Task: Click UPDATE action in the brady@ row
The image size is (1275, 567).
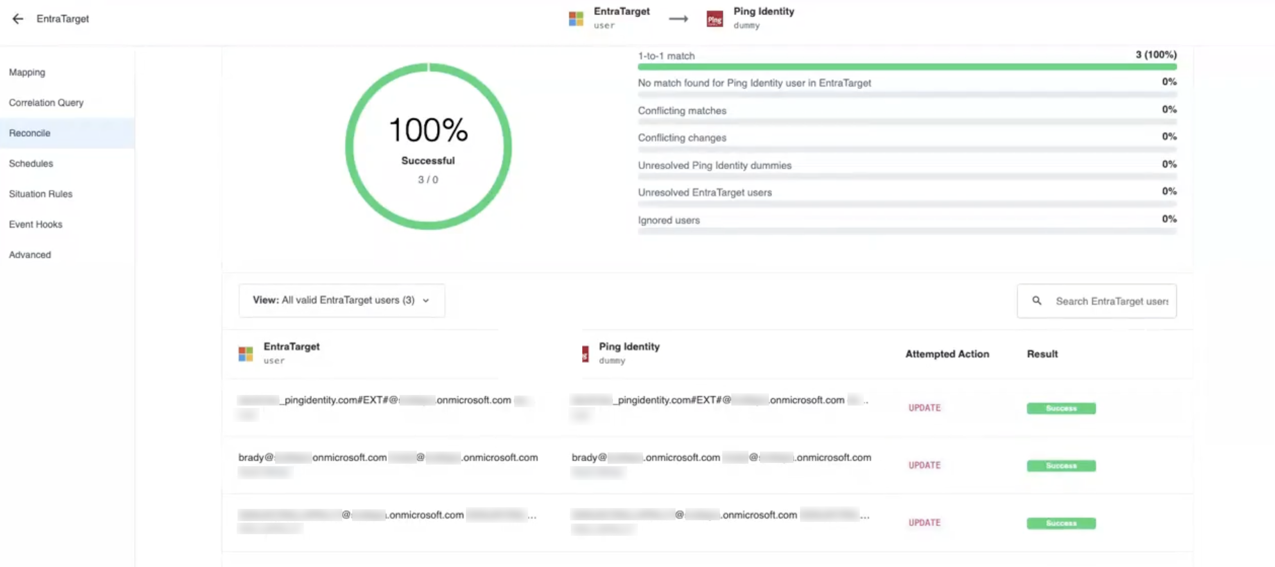Action: click(924, 465)
